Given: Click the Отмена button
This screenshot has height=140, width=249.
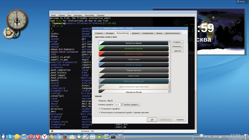Looking at the screenshot, I should pos(180,119).
